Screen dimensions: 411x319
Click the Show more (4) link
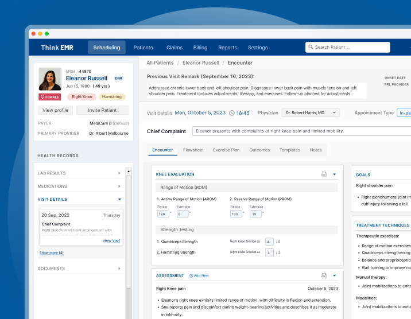[x=51, y=252]
